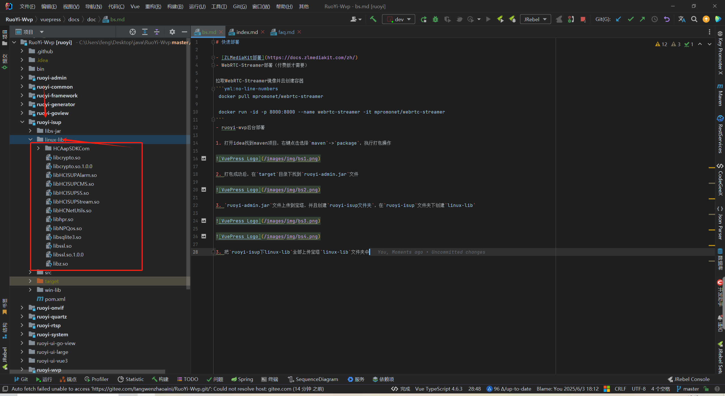Image resolution: width=725 pixels, height=396 pixels.
Task: Open the Json Parser side panel
Action: 720,223
